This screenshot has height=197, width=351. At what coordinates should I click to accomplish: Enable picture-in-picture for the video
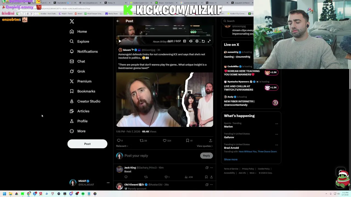(x=203, y=41)
